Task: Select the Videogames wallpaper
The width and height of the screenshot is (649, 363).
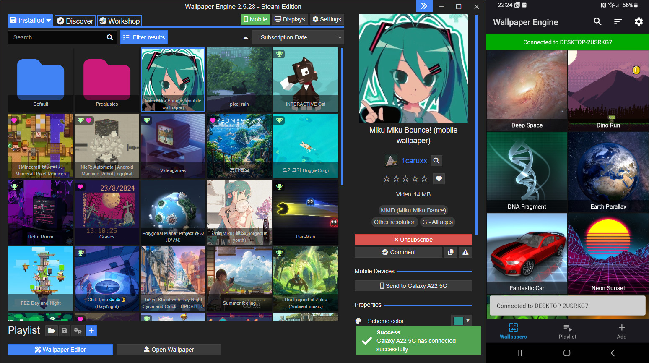Action: (x=173, y=146)
